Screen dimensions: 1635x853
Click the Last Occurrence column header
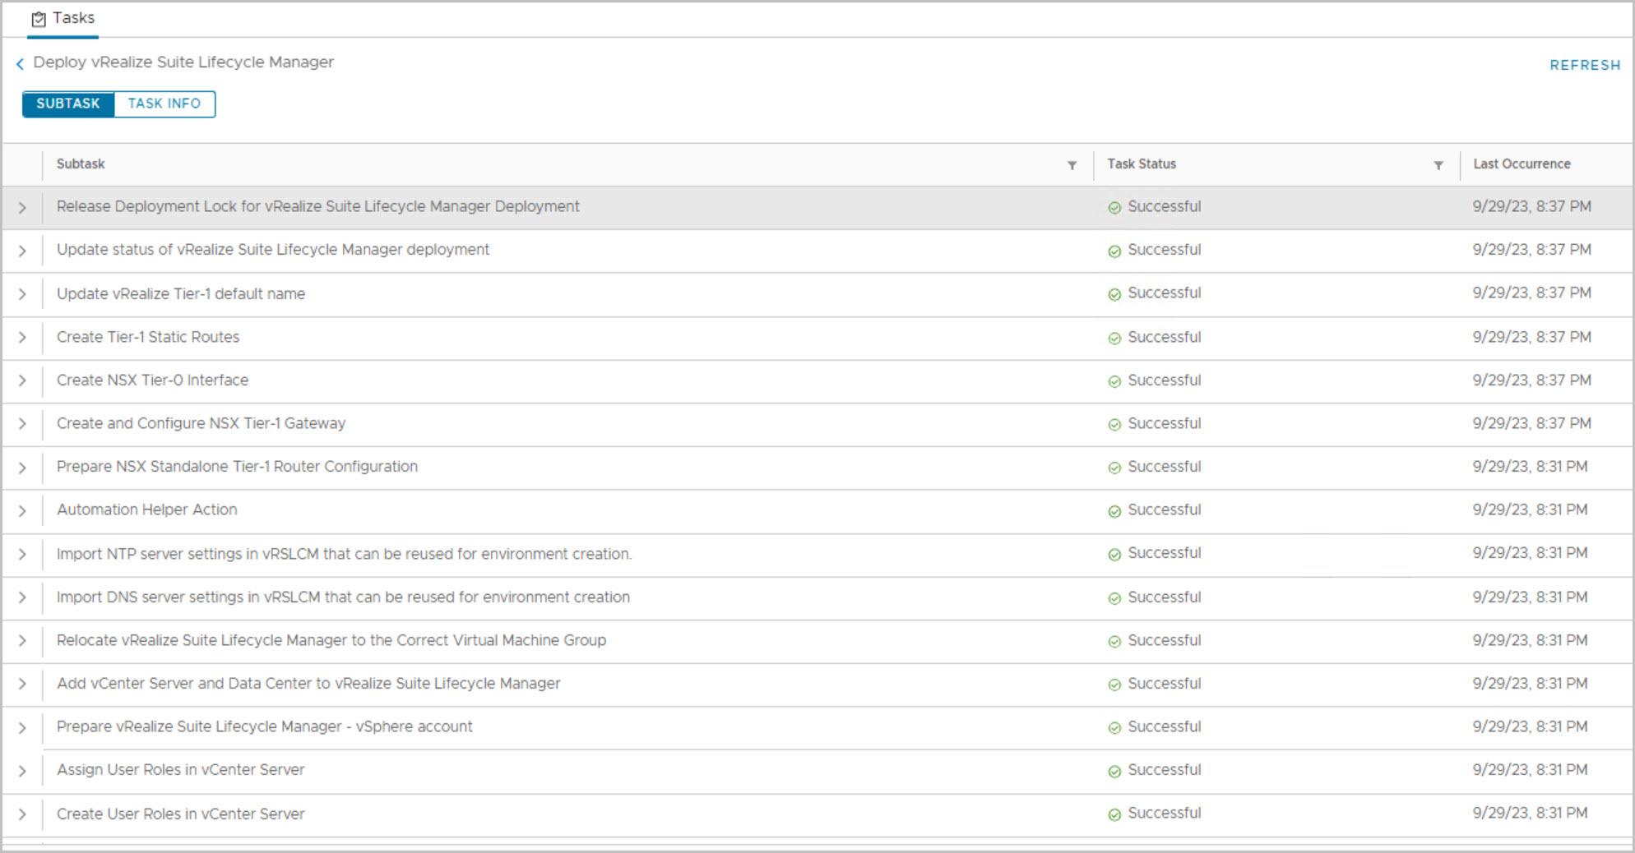pyautogui.click(x=1521, y=164)
